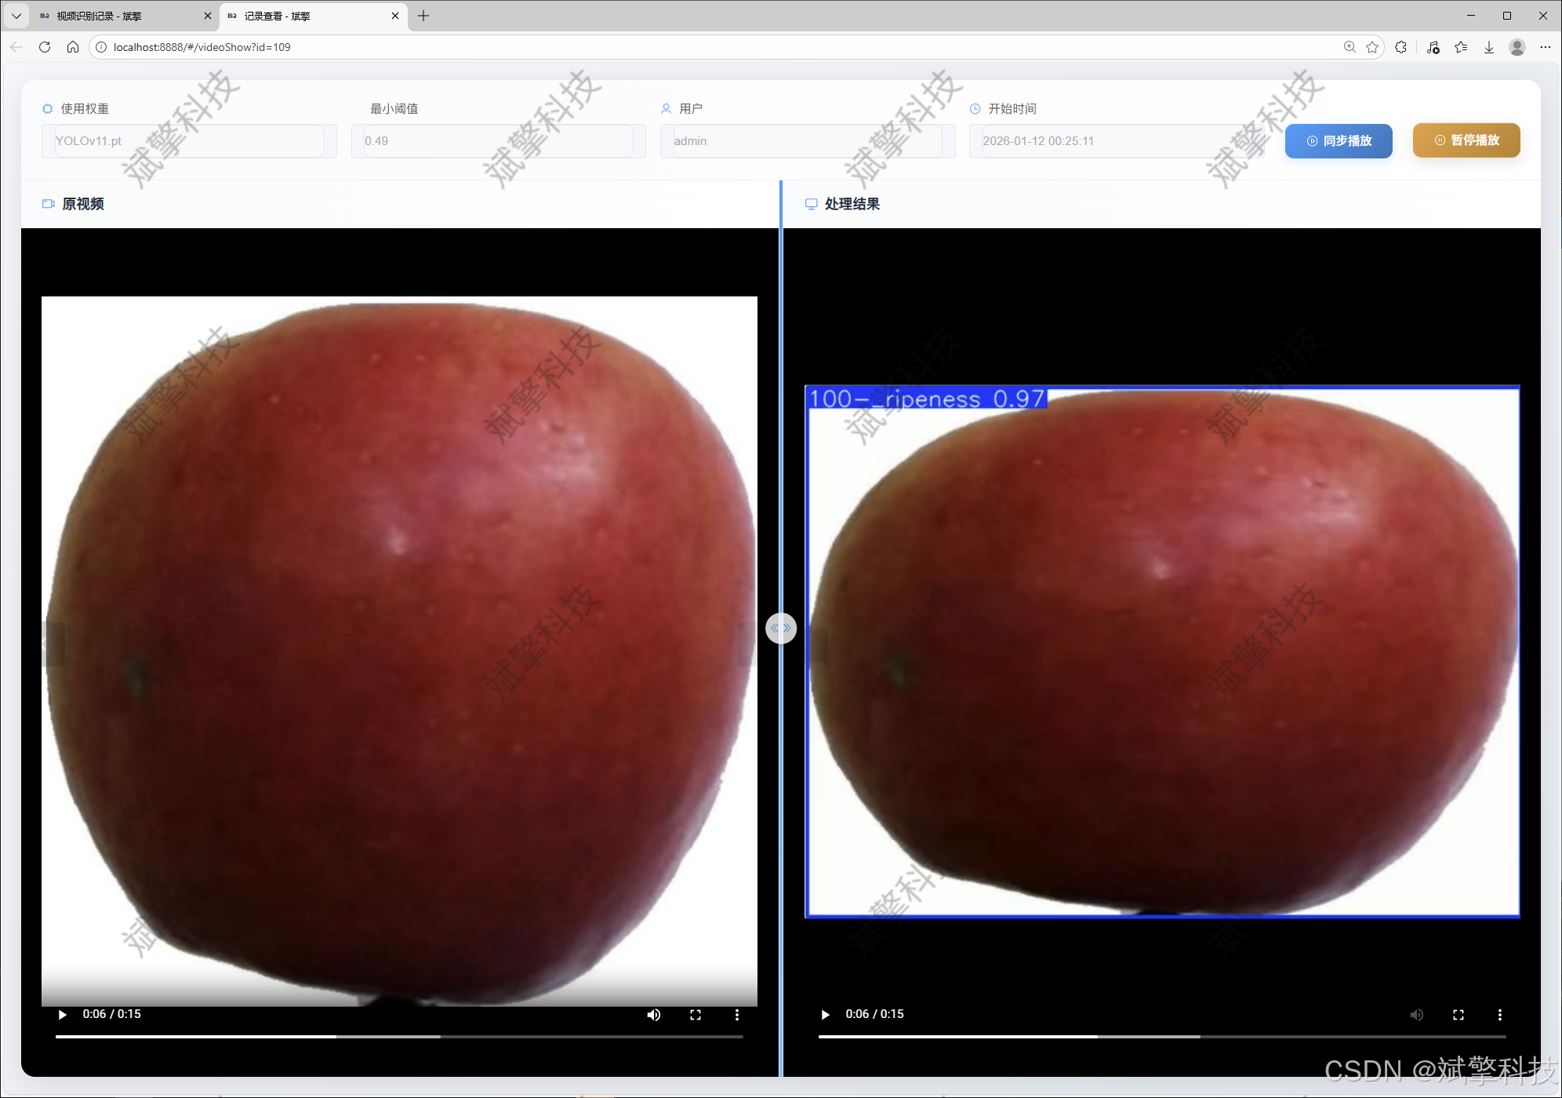The width and height of the screenshot is (1562, 1098).
Task: Click the 同步播放 sync play button
Action: click(x=1339, y=140)
